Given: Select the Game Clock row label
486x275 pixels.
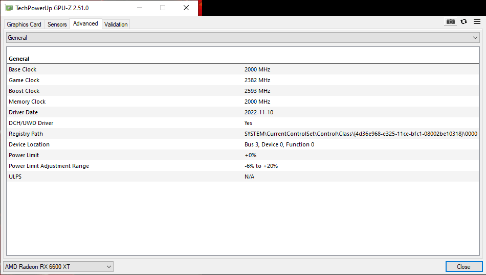Looking at the screenshot, I should [24, 80].
